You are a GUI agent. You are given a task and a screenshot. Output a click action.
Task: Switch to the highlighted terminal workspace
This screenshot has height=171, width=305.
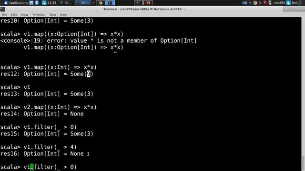pyautogui.click(x=110, y=3)
